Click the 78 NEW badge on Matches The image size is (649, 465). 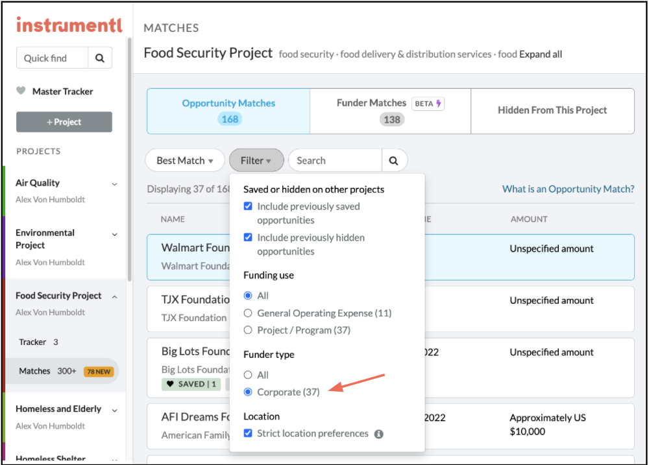pos(99,372)
